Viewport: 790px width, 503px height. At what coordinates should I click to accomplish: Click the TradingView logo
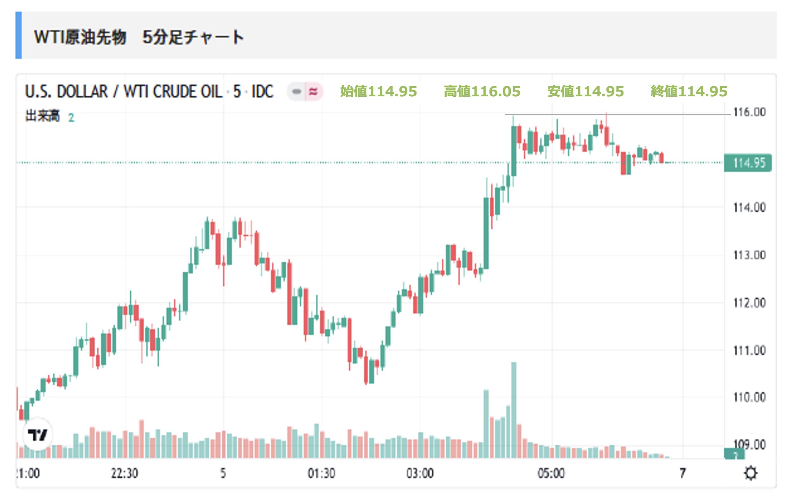(x=37, y=435)
